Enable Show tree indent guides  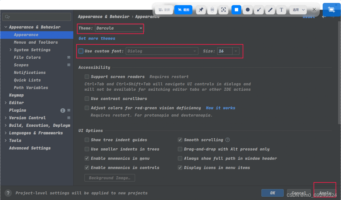pyautogui.click(x=87, y=140)
